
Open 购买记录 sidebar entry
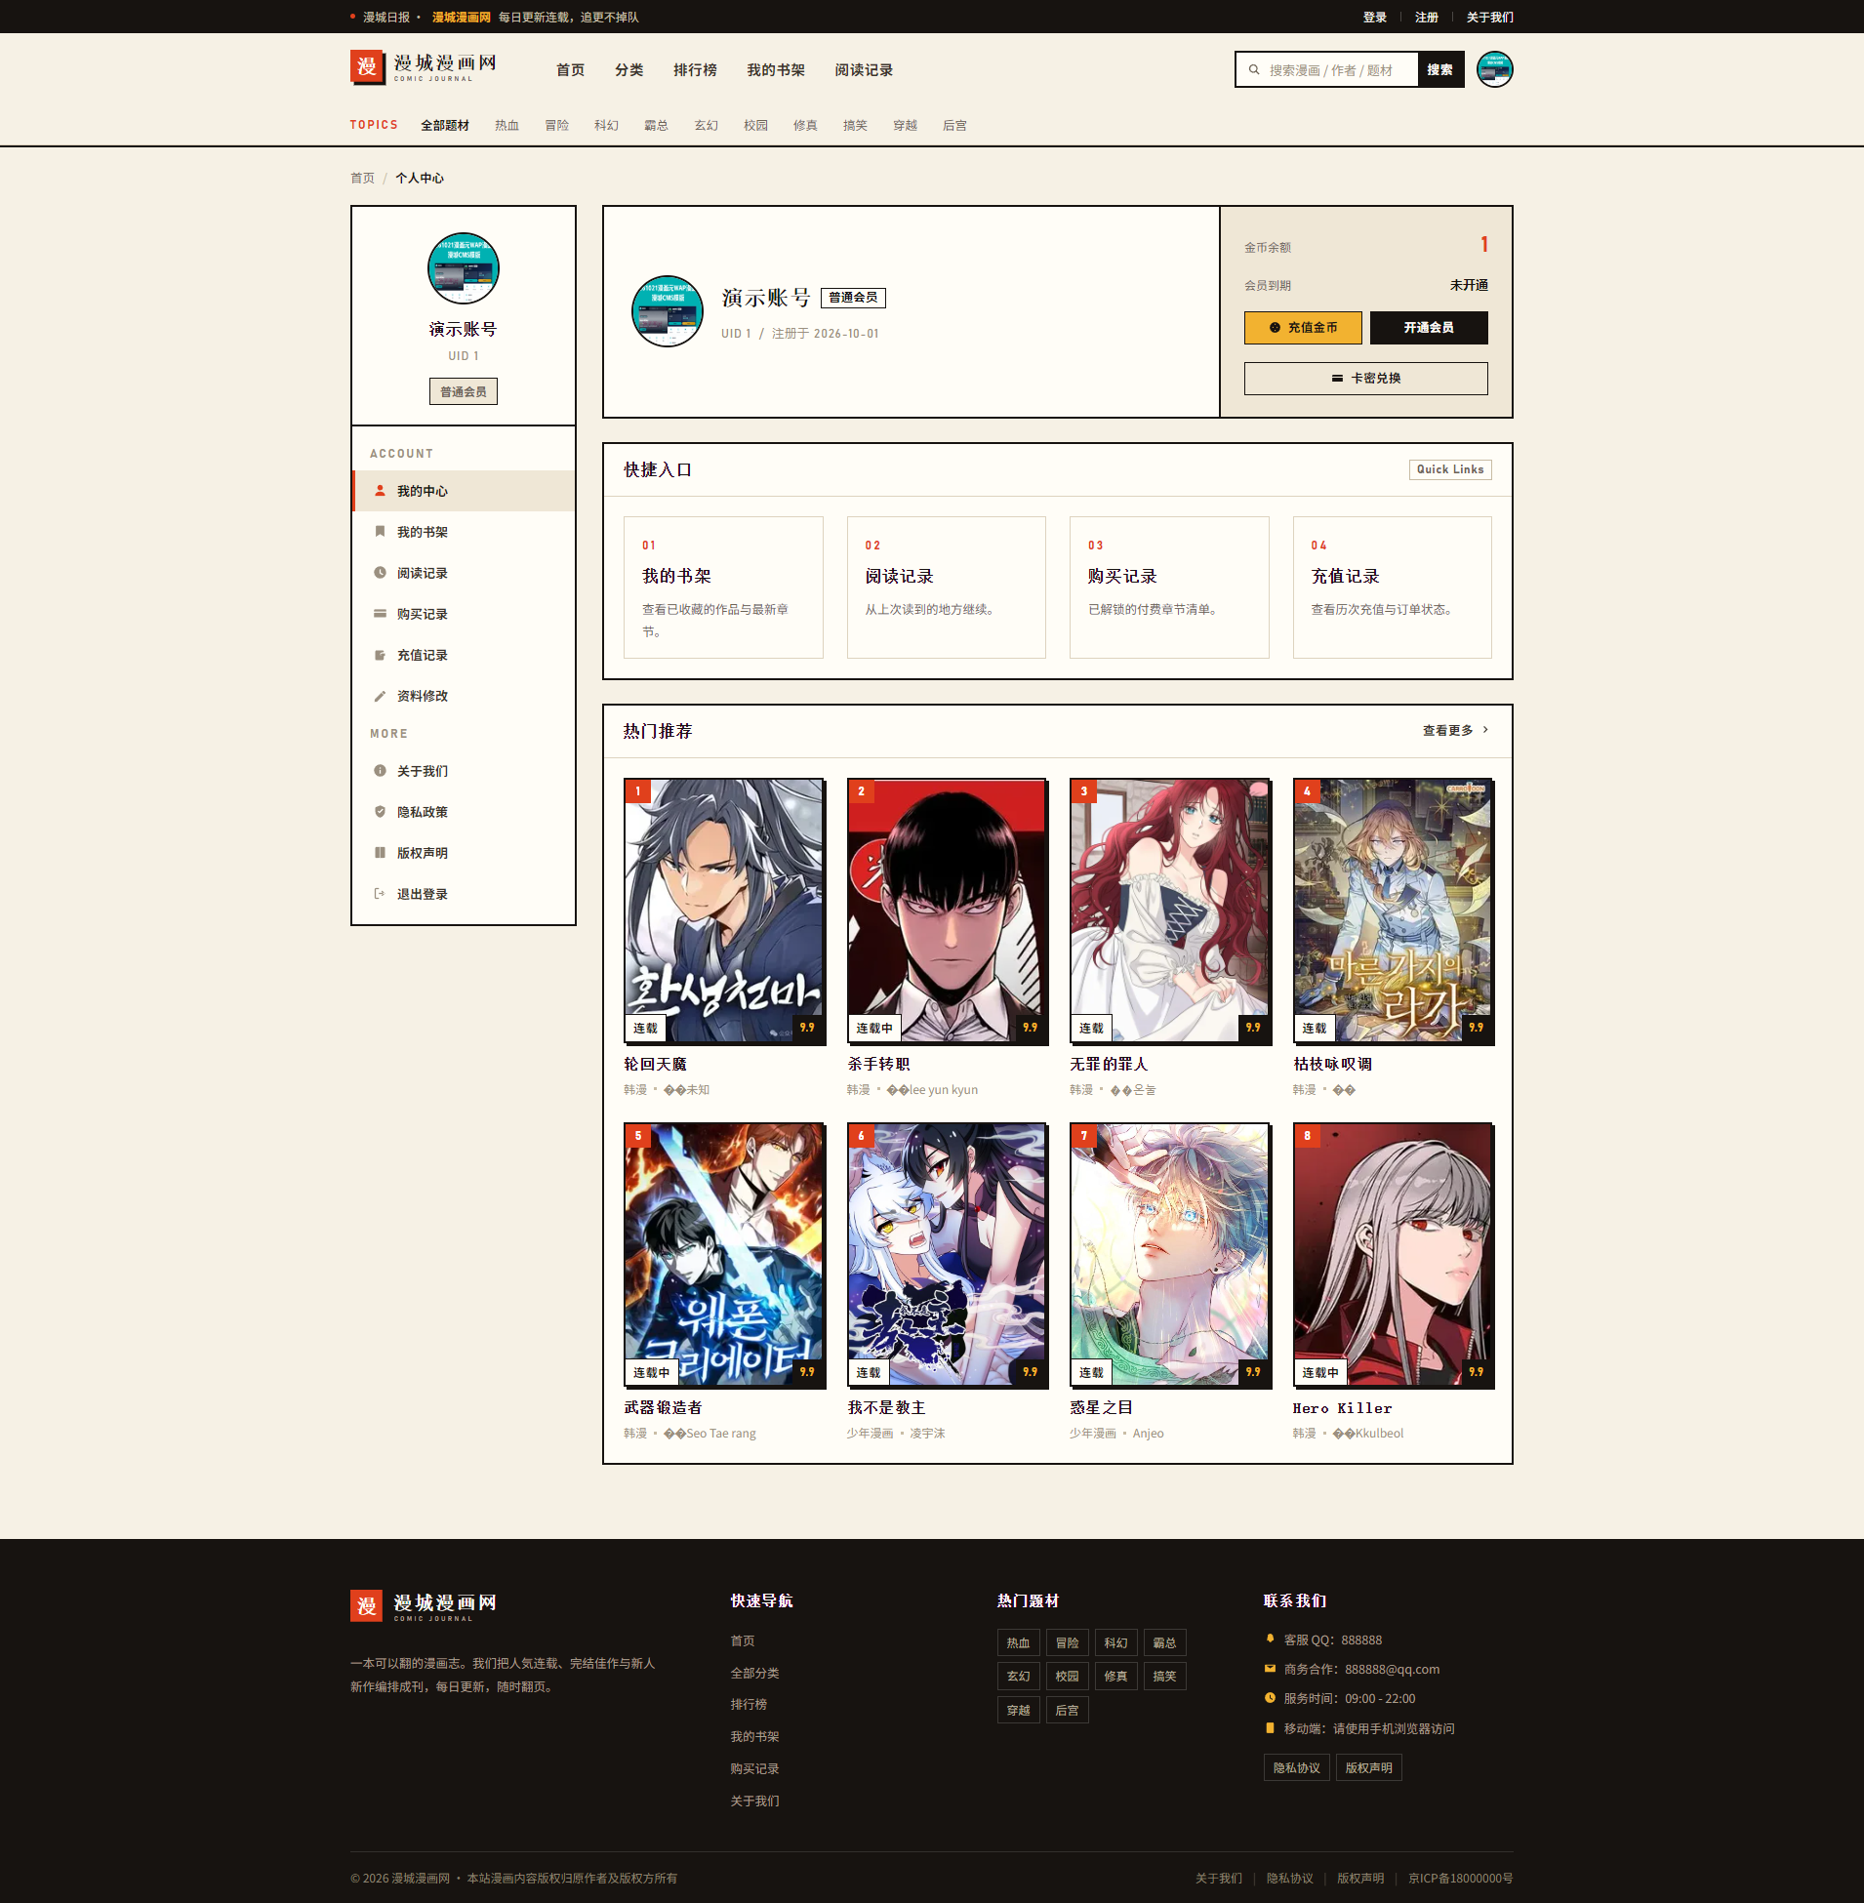click(463, 614)
